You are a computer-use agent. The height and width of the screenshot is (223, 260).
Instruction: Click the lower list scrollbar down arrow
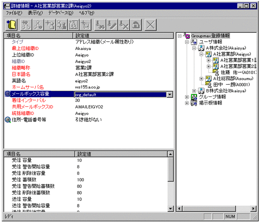tap(170, 209)
